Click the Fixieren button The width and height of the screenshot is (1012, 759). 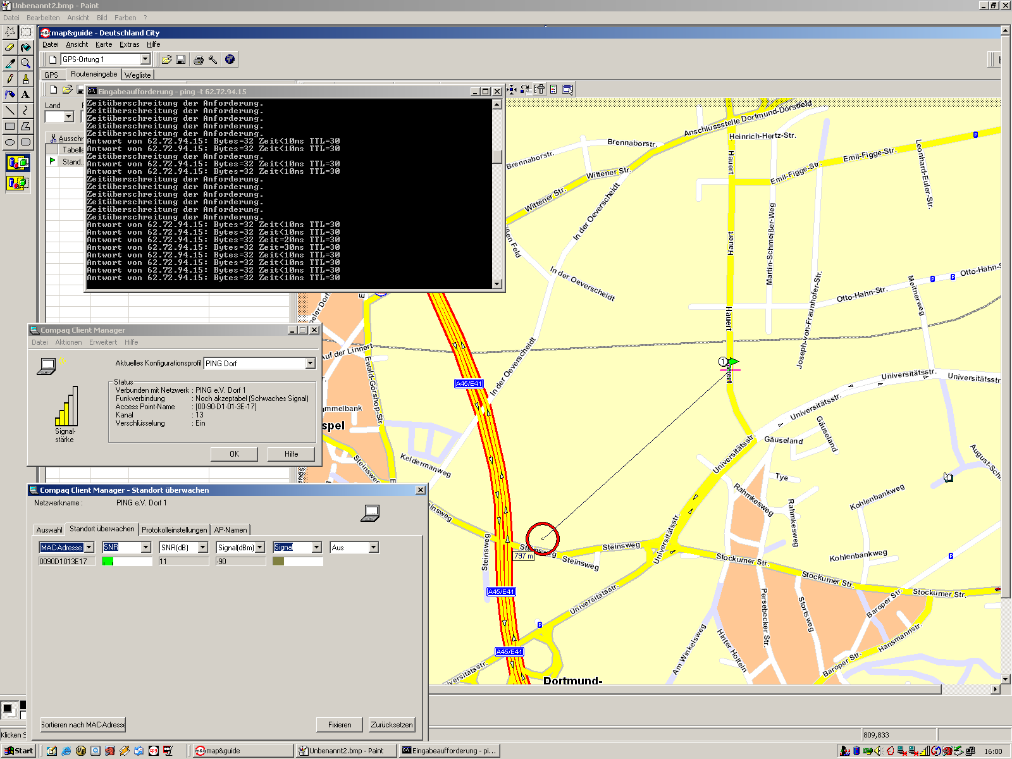point(340,725)
